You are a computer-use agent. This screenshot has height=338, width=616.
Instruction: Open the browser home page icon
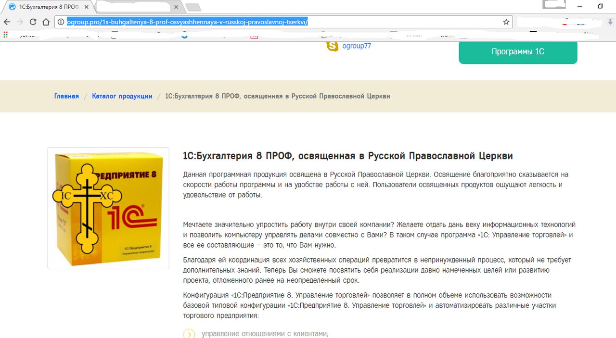pyautogui.click(x=46, y=22)
